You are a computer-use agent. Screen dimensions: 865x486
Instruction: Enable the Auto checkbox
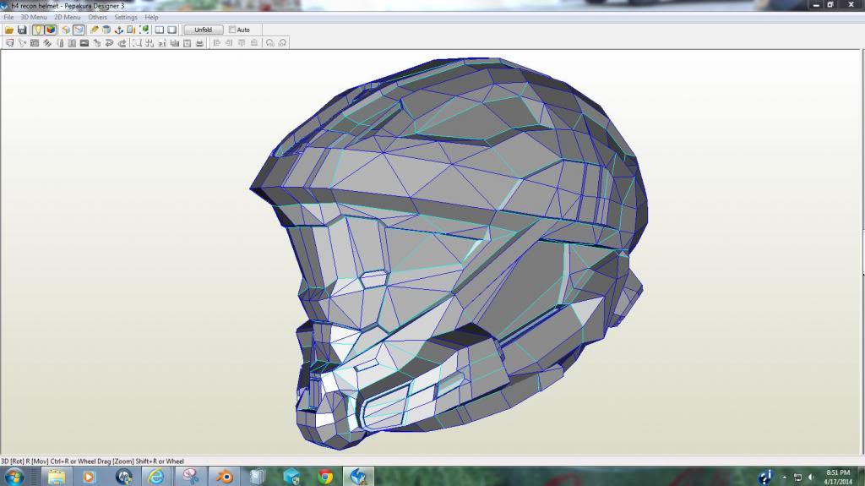(x=232, y=30)
